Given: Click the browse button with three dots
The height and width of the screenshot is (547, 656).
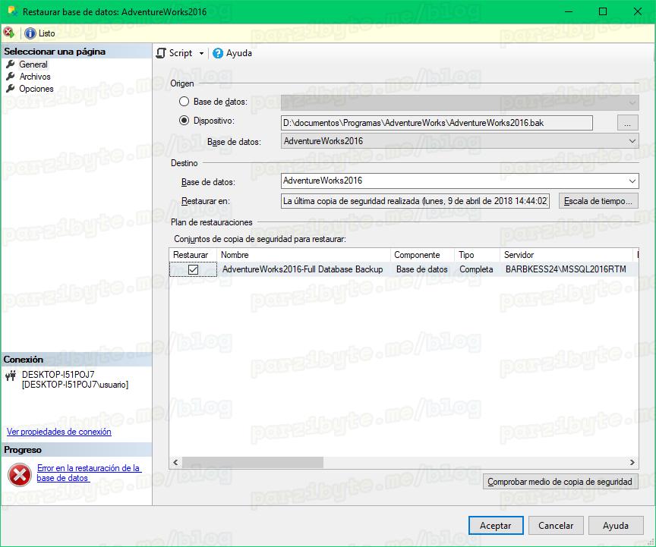Looking at the screenshot, I should tap(628, 123).
